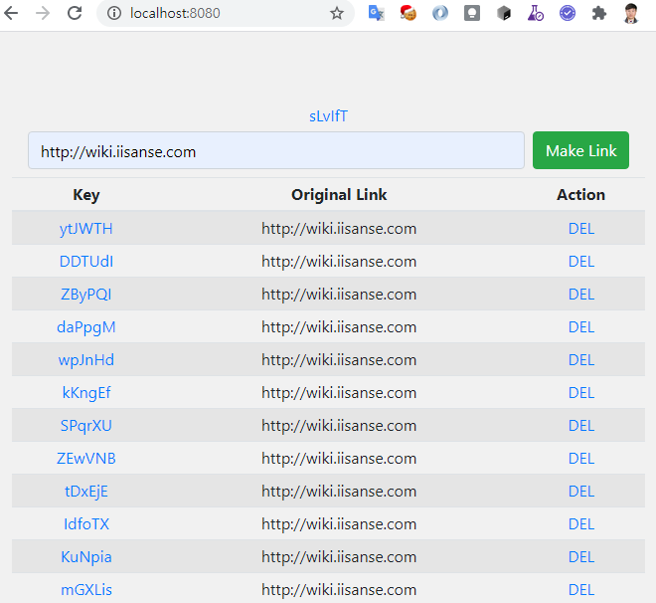
Task: Open the ZByPQI key link
Action: (86, 295)
